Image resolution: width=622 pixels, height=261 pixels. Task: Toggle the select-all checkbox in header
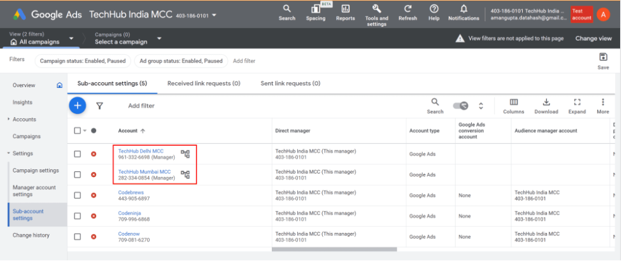78,130
